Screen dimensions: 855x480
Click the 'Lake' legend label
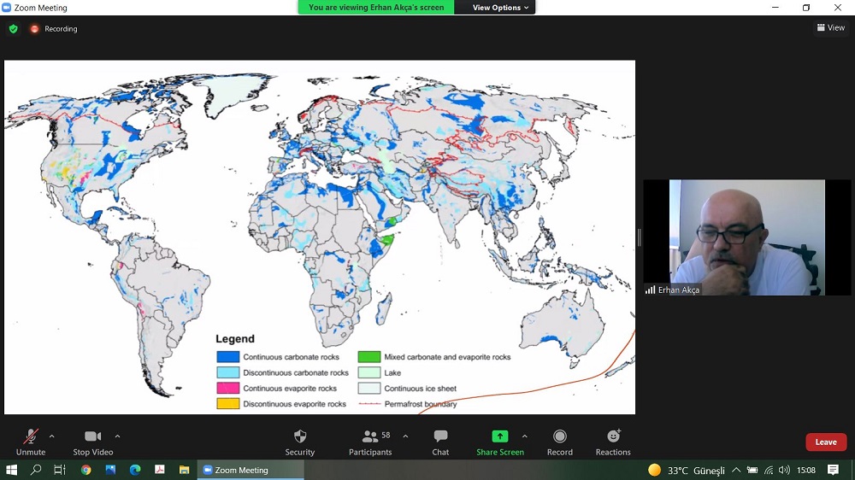[392, 372]
